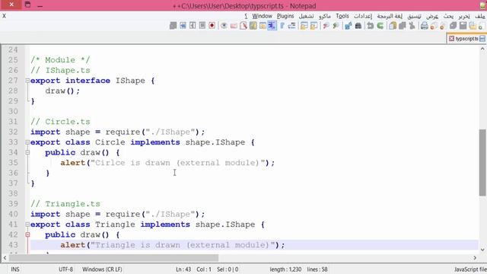Open Find with the binoculars icon
This screenshot has height=274, width=487.
click(358, 26)
